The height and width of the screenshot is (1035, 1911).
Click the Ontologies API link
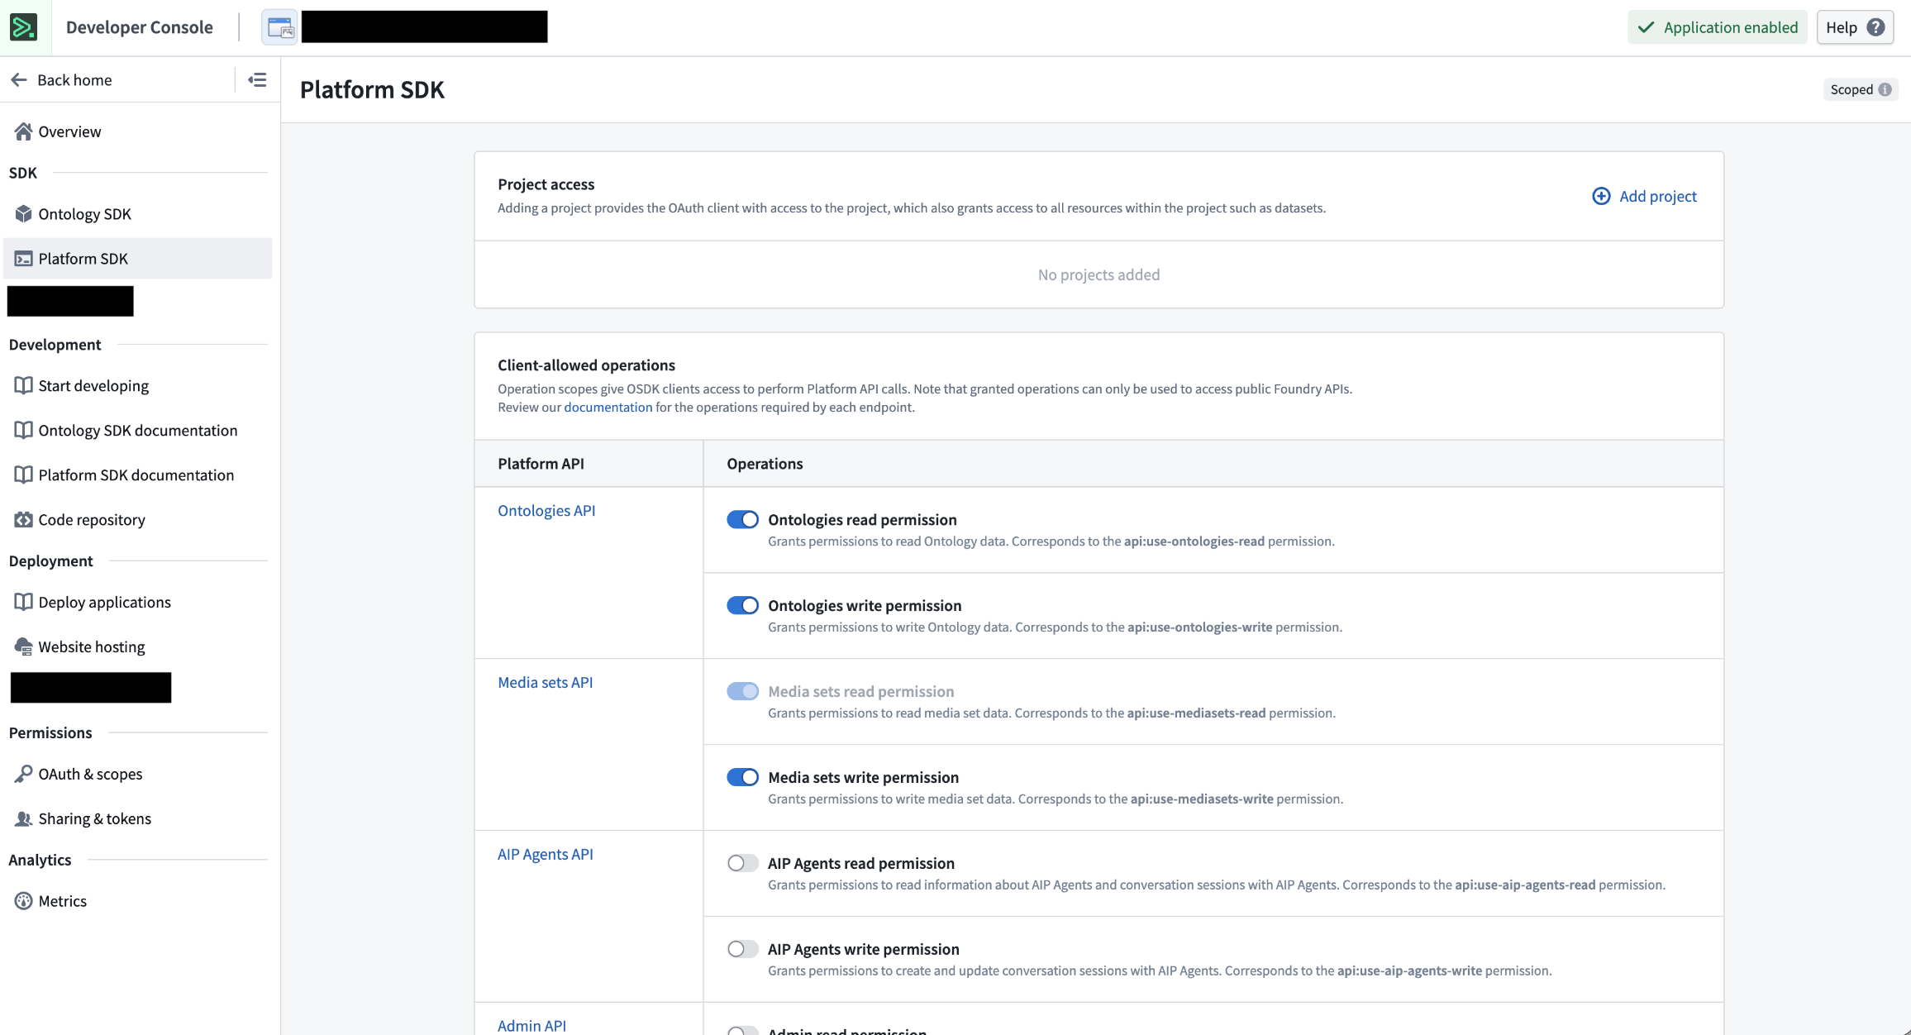point(546,510)
